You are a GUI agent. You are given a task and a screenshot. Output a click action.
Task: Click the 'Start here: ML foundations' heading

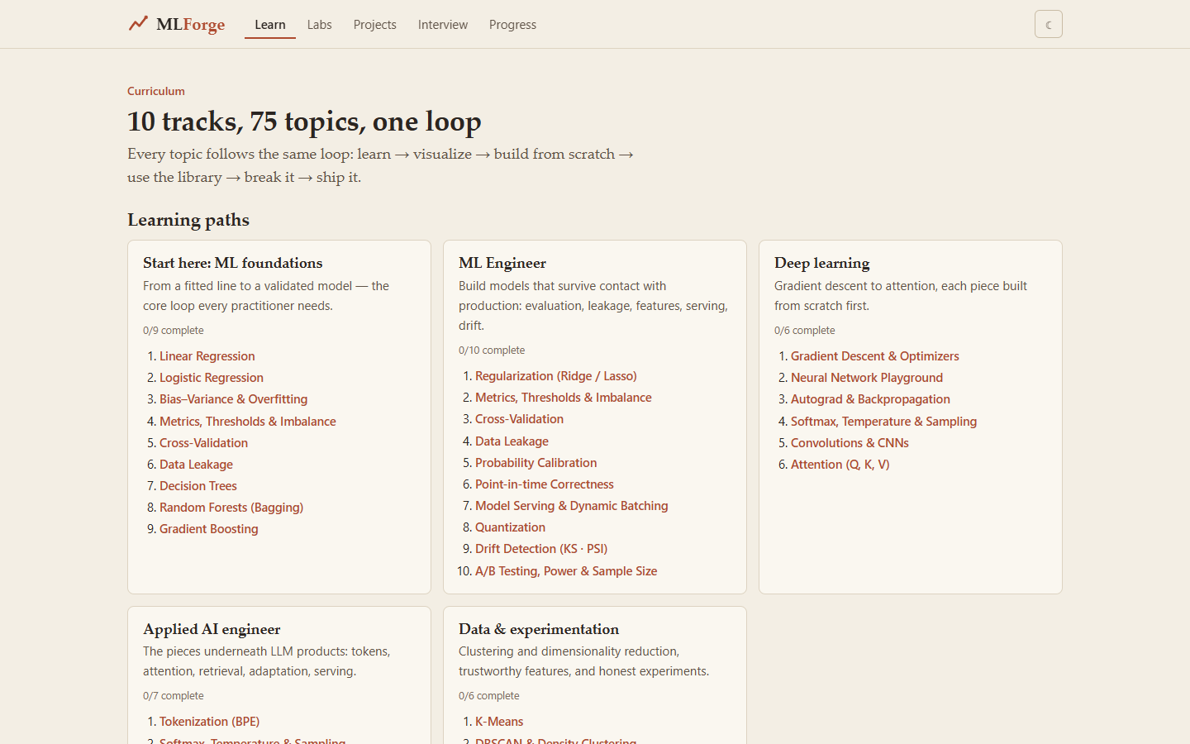point(233,263)
